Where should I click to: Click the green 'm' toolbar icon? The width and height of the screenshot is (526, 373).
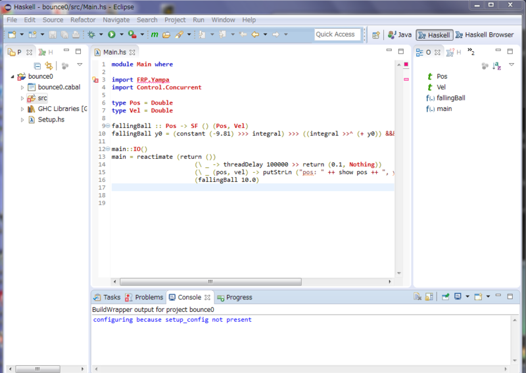(155, 35)
